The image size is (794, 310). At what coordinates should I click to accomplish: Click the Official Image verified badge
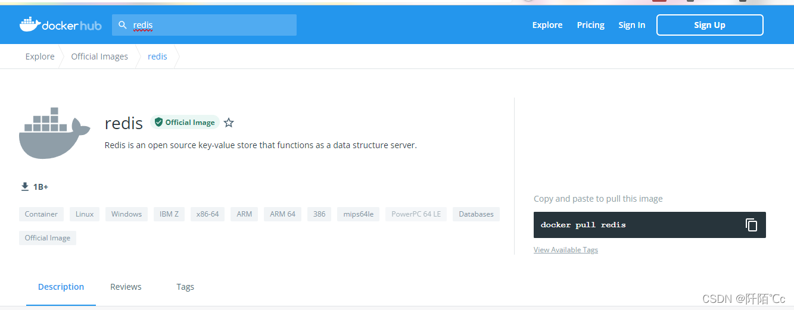185,122
